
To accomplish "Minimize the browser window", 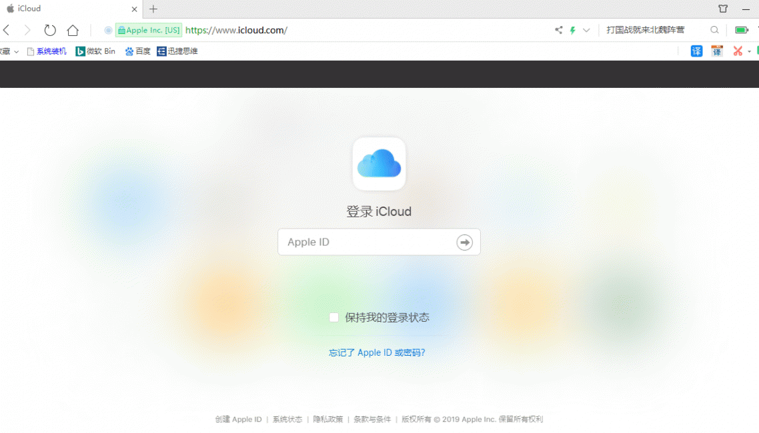I will pos(746,9).
